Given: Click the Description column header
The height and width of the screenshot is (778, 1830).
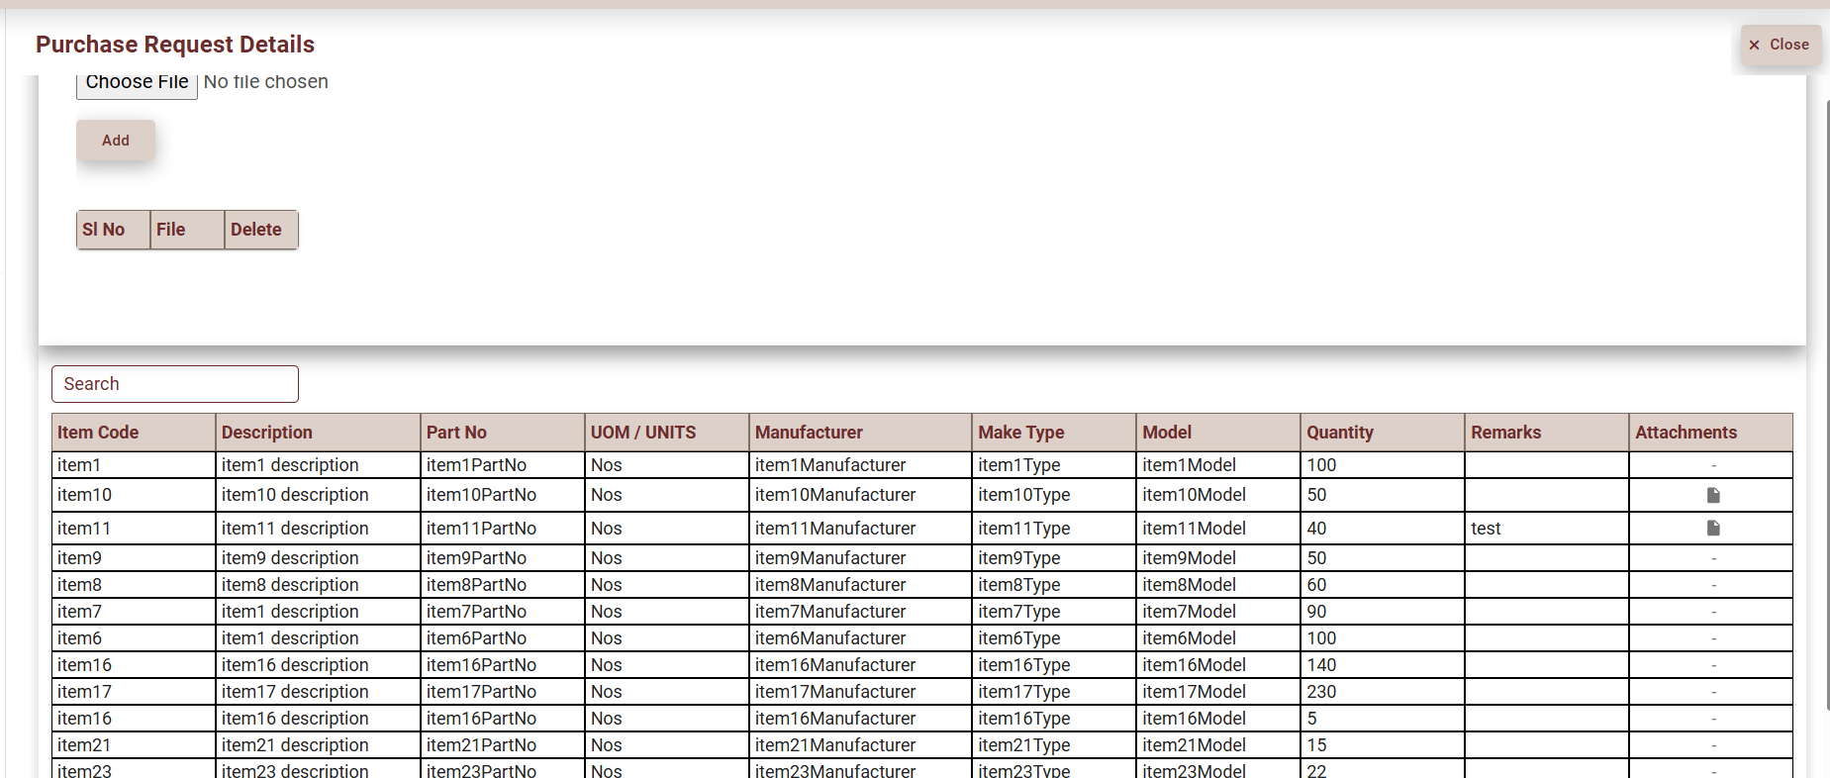Looking at the screenshot, I should tap(267, 433).
